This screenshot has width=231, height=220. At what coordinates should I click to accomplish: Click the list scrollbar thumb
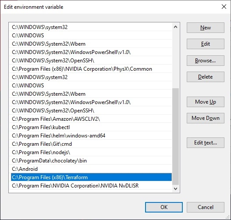[x=175, y=137]
